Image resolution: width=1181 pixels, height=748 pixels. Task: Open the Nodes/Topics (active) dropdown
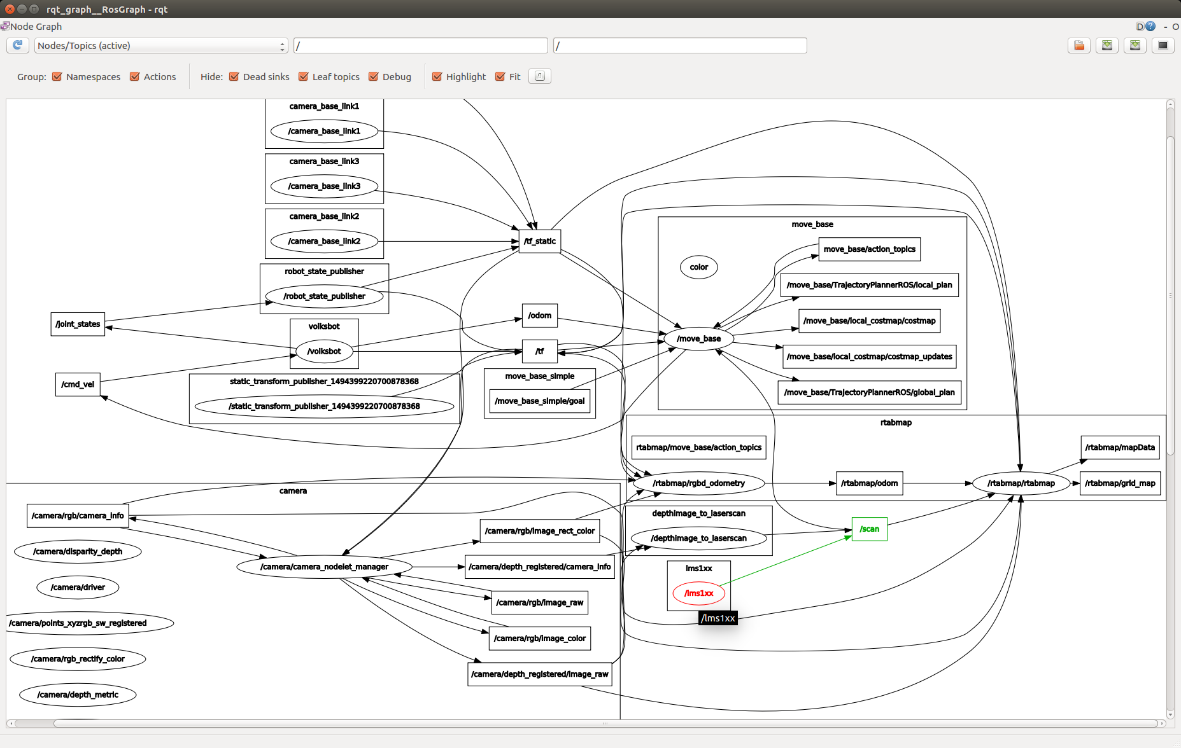(161, 46)
